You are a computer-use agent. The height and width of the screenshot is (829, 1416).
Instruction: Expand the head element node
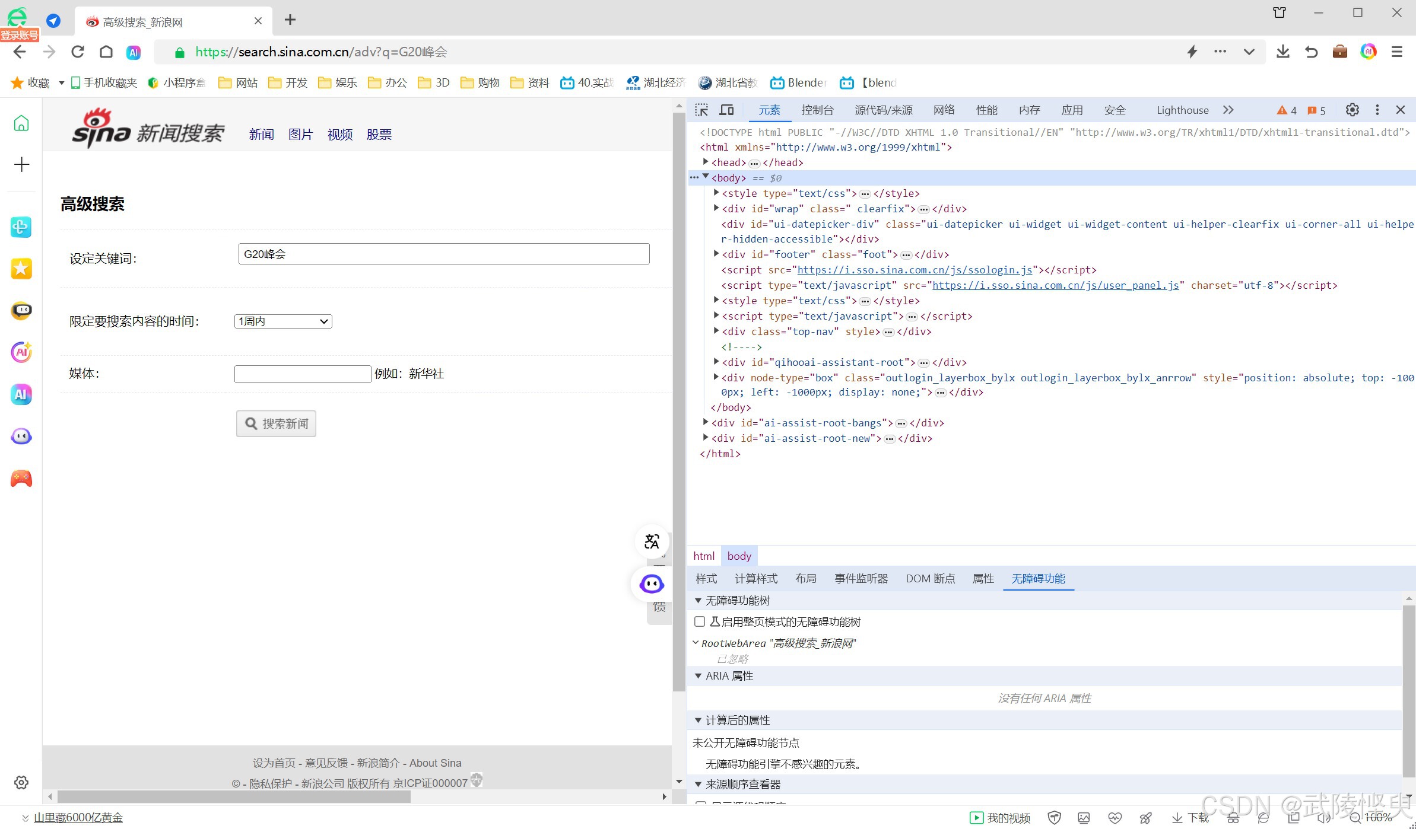pyautogui.click(x=705, y=162)
